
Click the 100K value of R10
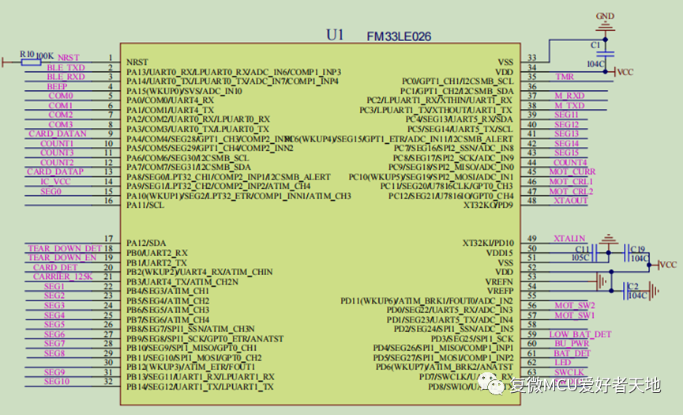point(45,56)
